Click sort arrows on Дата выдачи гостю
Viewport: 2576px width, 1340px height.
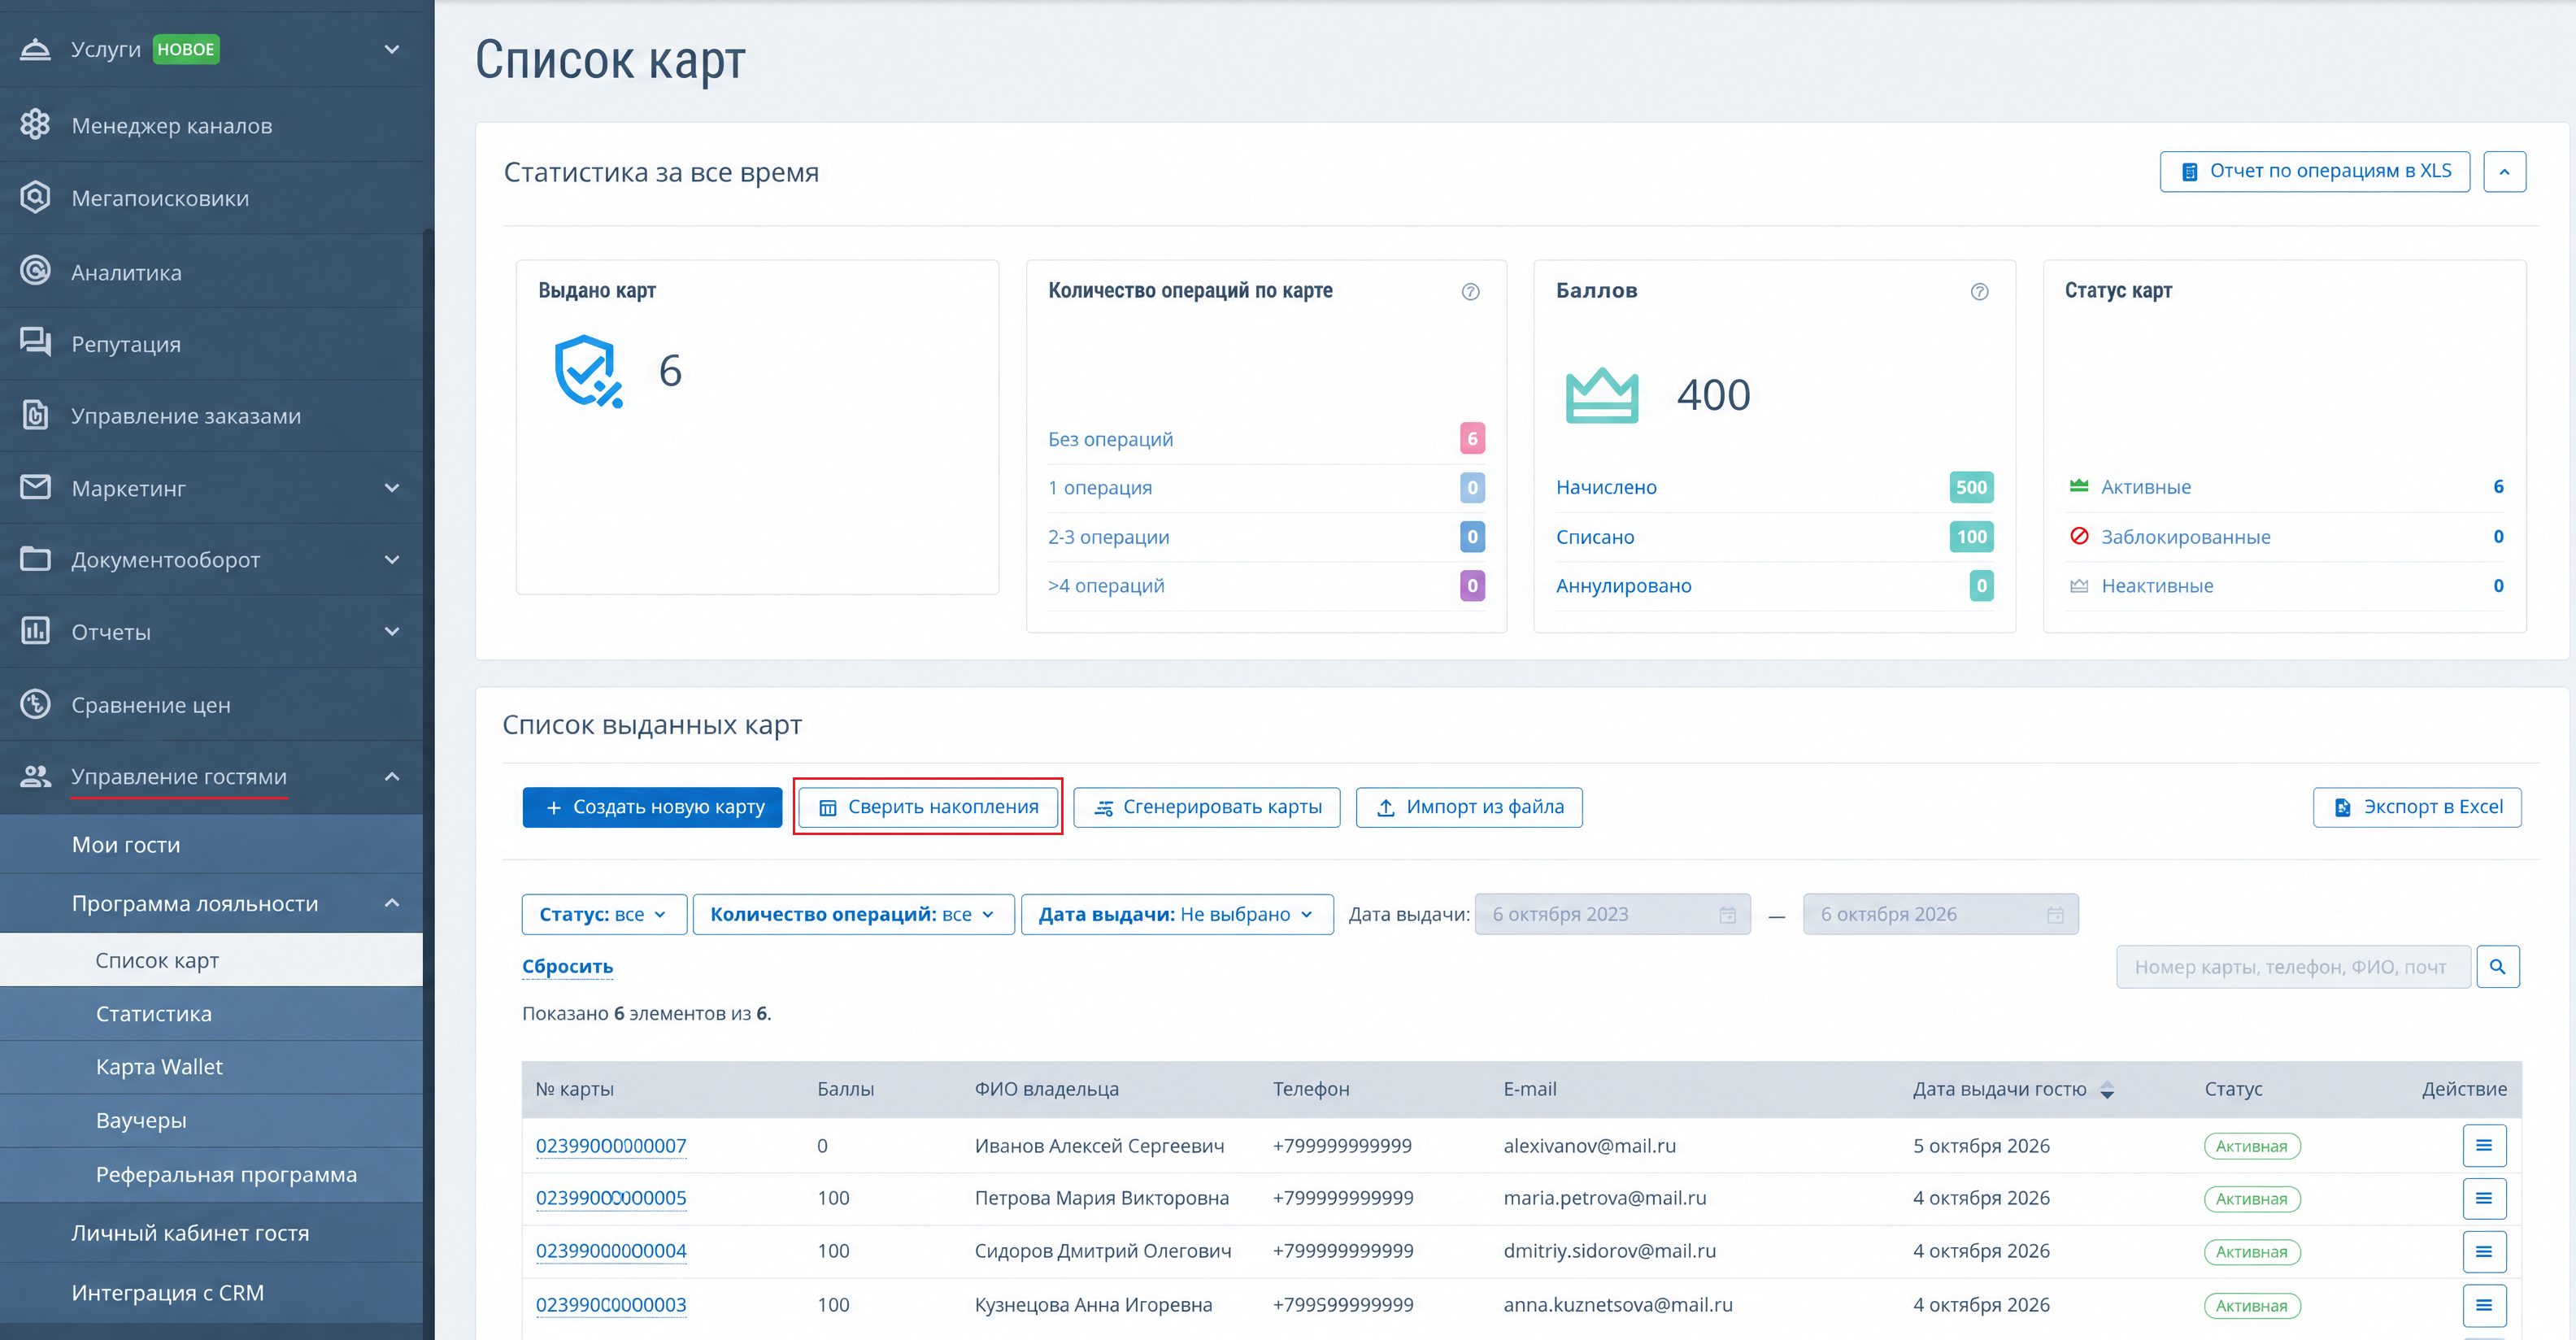2107,1090
